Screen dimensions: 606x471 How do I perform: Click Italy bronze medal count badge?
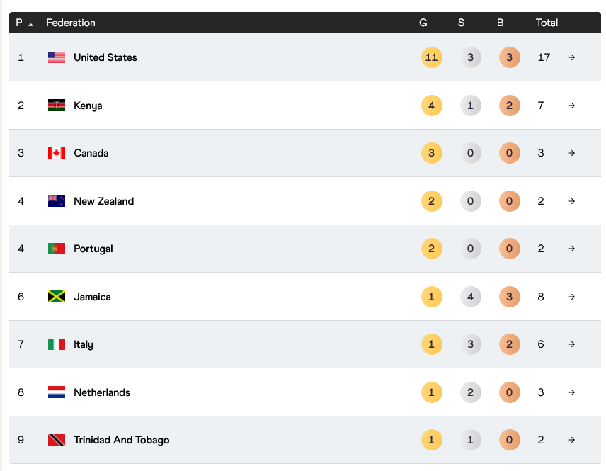click(x=509, y=344)
